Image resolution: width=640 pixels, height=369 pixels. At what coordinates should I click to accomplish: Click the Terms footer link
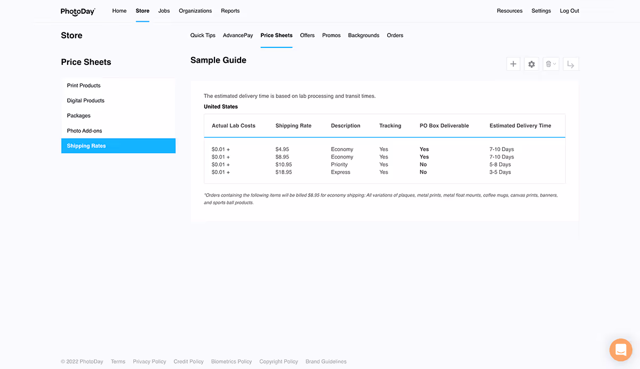(x=118, y=362)
